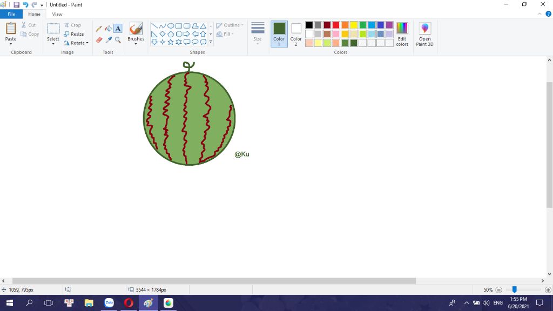Click zoom in plus button
Screen dimensions: 553x311
[x=548, y=290]
